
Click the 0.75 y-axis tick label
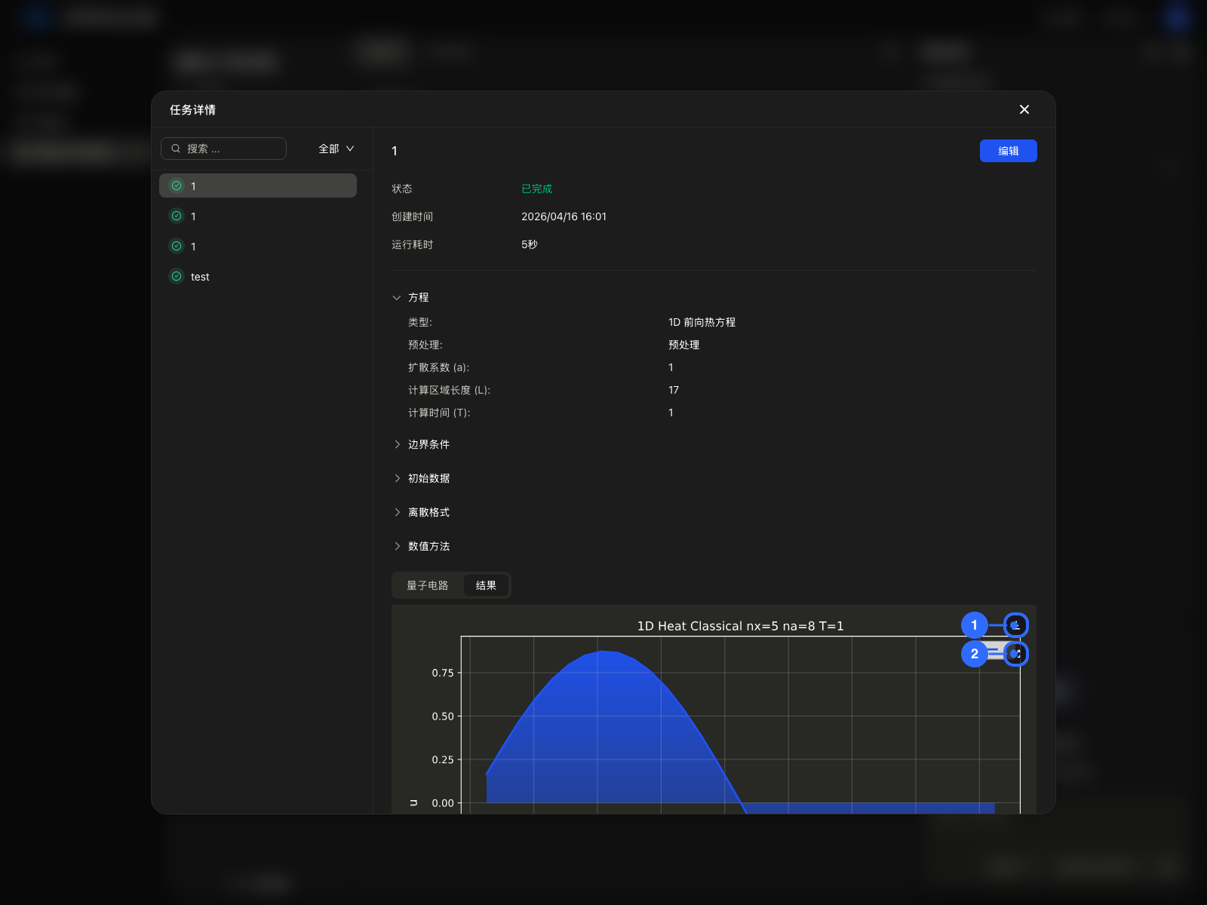(x=443, y=673)
